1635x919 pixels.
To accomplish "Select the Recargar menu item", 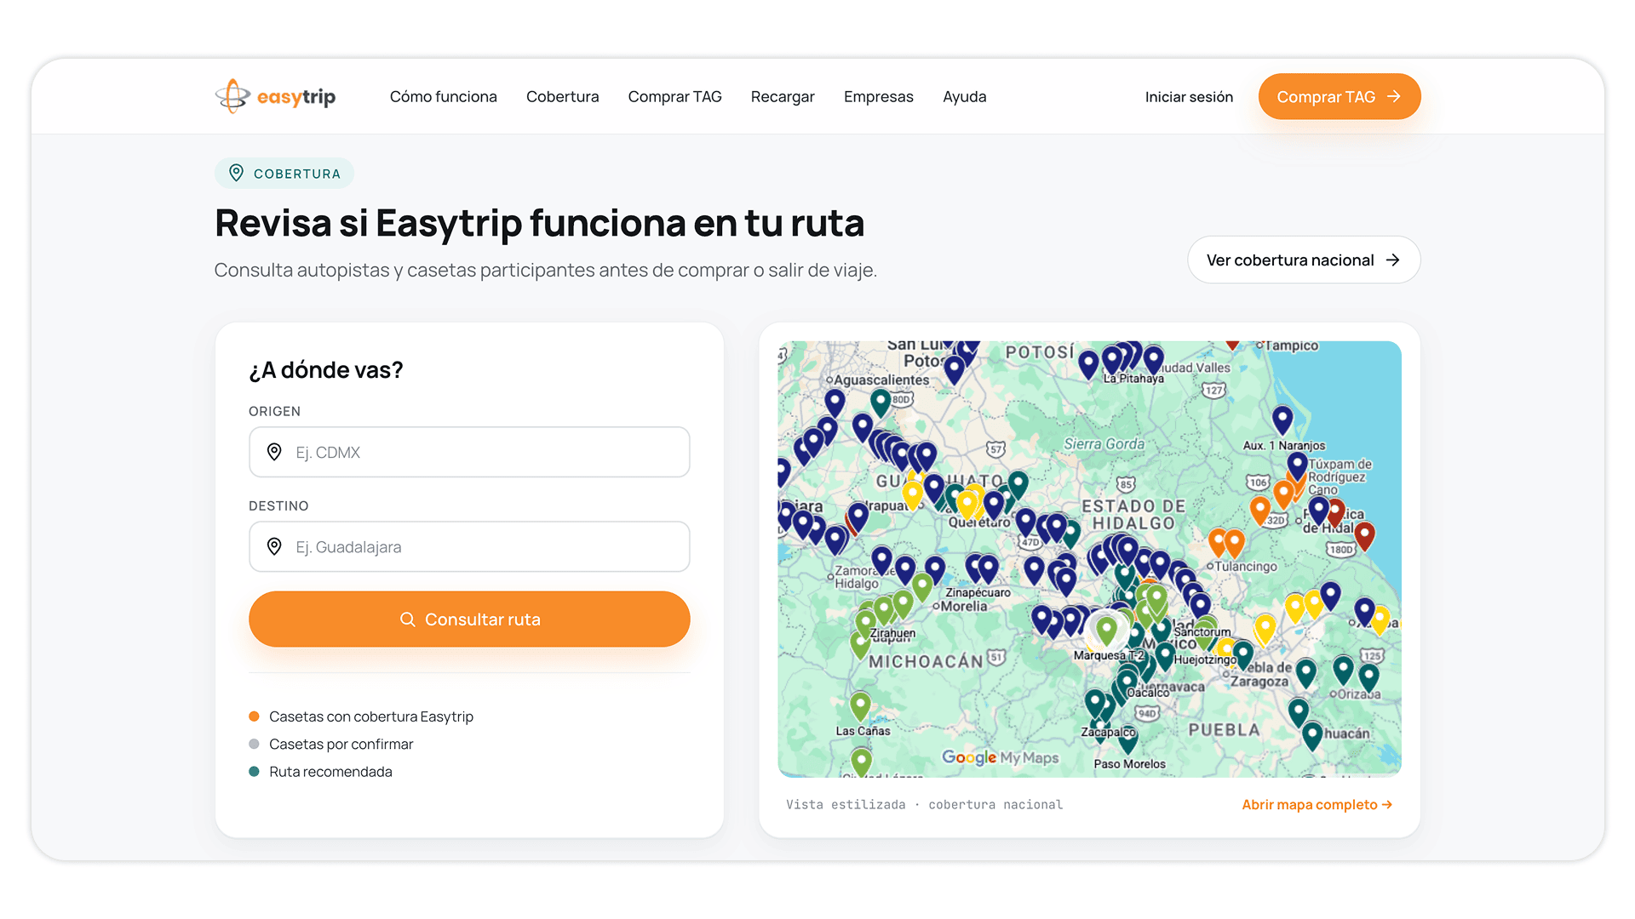I will [x=783, y=97].
